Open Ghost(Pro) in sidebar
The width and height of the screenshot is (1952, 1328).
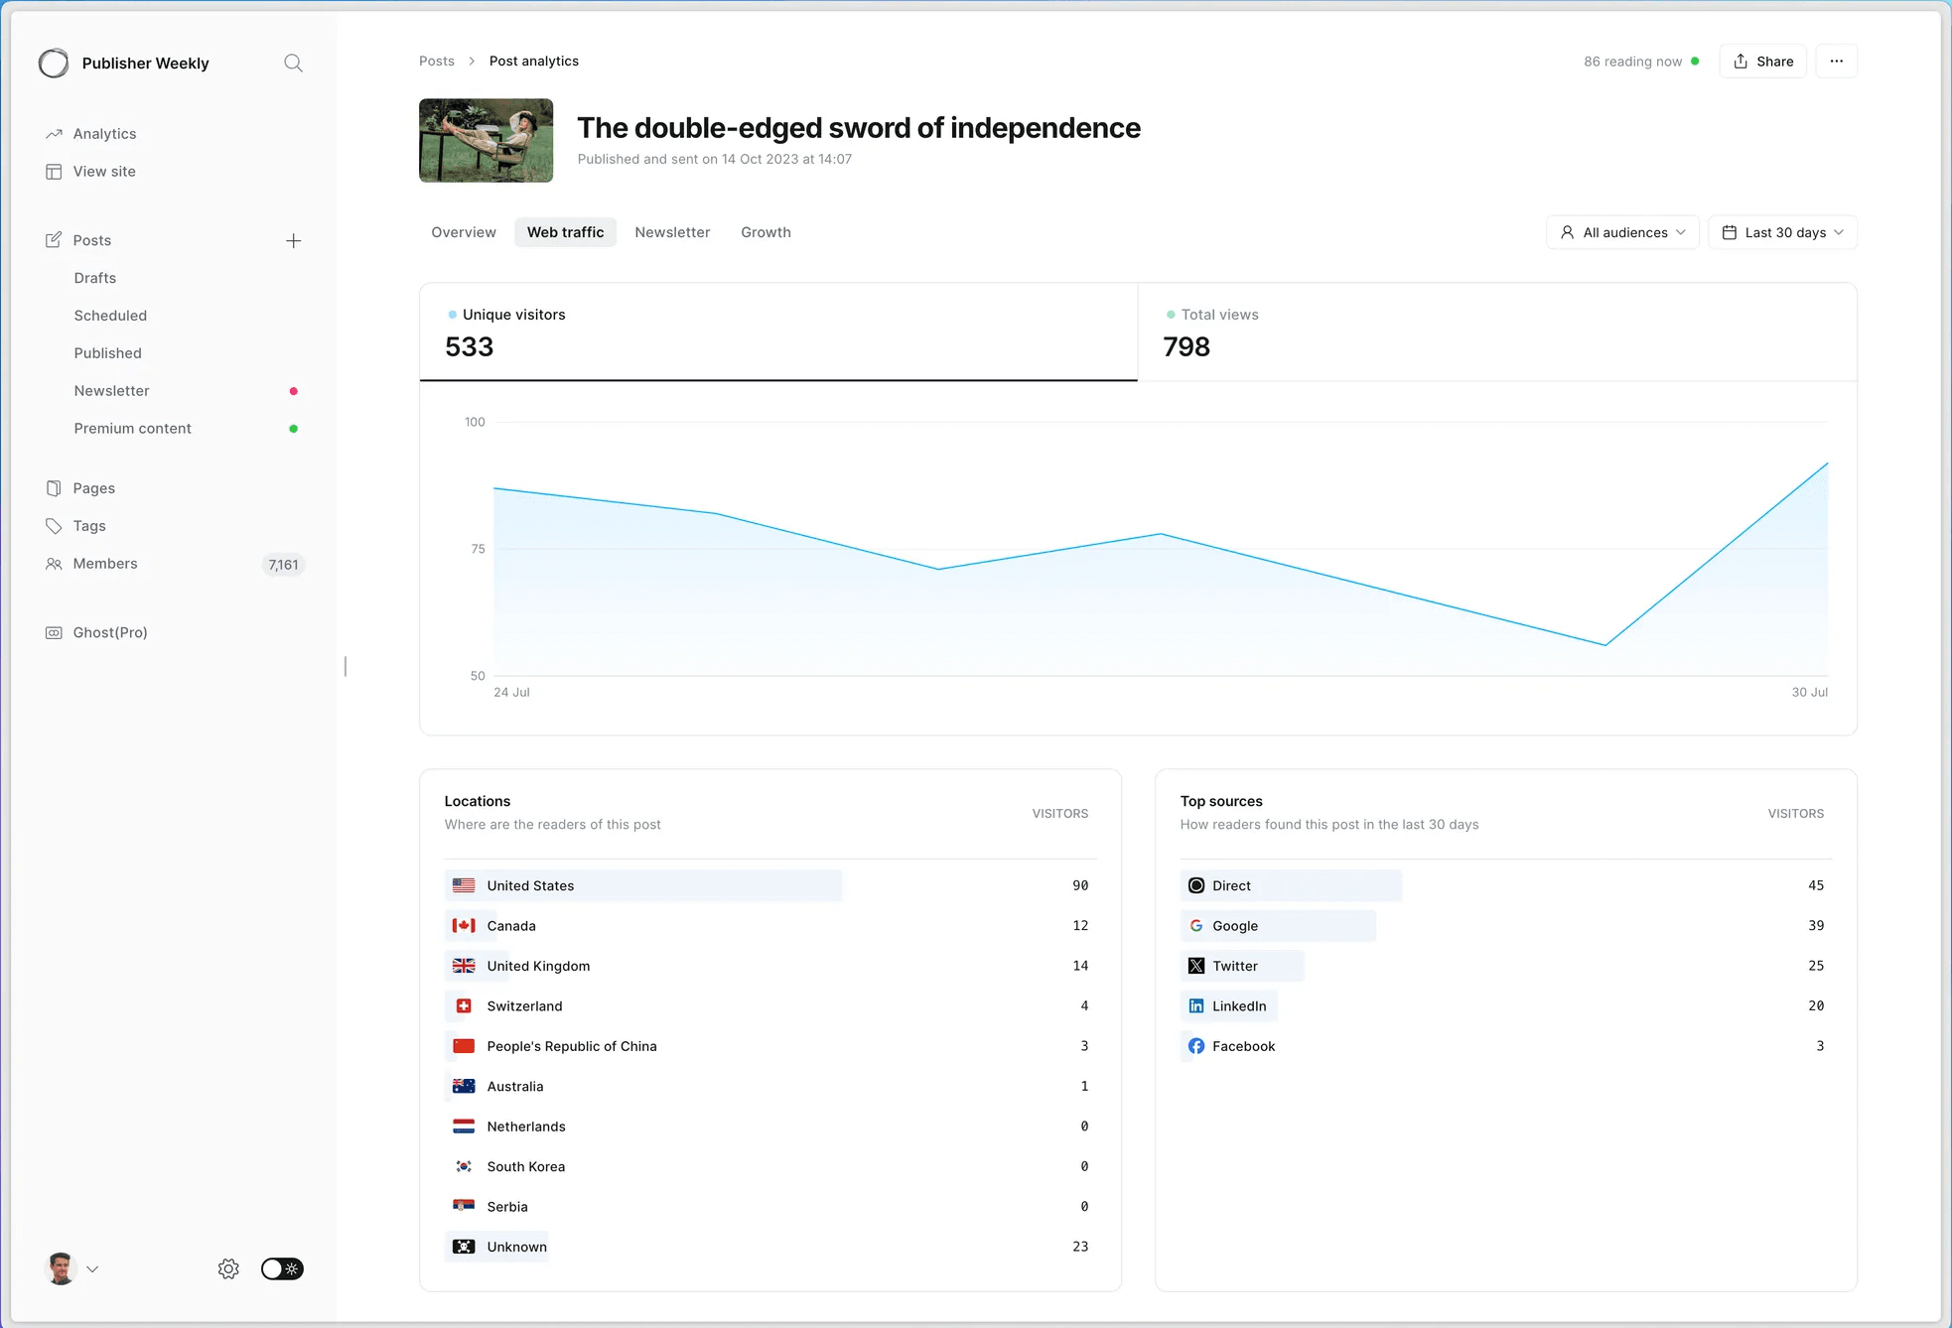pyautogui.click(x=109, y=632)
